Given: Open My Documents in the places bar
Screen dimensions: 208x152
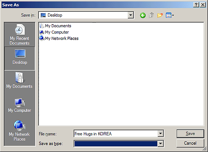Looking at the screenshot, I should pyautogui.click(x=20, y=80).
